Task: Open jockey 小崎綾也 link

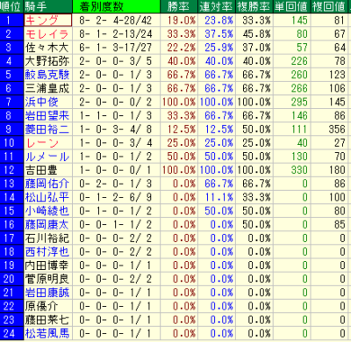Action: tap(47, 211)
